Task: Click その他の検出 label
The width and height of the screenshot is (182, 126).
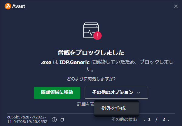Action: 124,119
